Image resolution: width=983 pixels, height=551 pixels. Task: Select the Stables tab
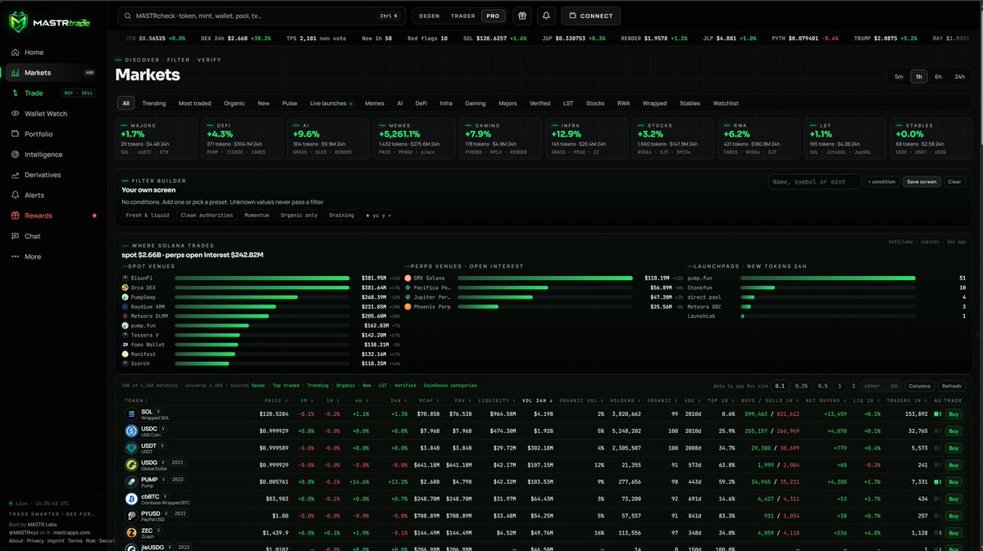pos(689,103)
